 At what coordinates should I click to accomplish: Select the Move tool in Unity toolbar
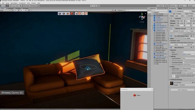point(4,6)
